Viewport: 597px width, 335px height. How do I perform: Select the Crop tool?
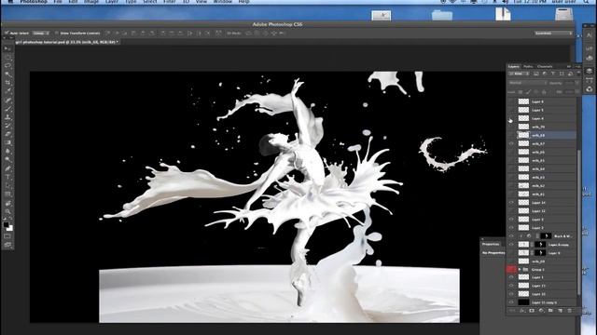[7, 83]
